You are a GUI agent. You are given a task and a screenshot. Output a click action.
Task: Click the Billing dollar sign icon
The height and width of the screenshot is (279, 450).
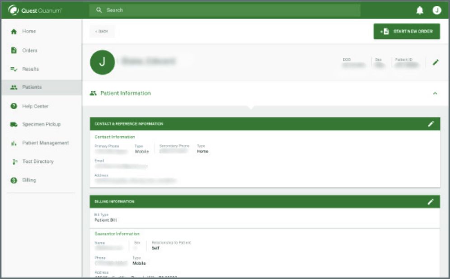point(14,180)
